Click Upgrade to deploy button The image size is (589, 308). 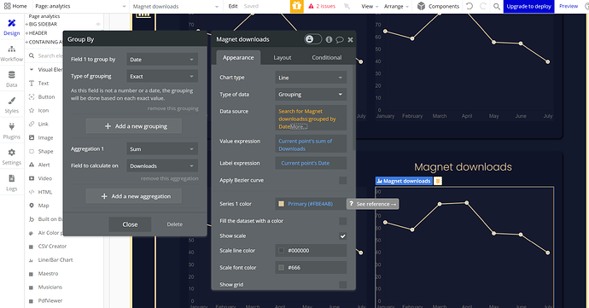click(x=528, y=6)
